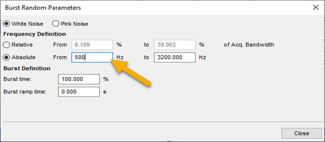Choose the Relative frequency definition option
The image size is (325, 142).
6,44
